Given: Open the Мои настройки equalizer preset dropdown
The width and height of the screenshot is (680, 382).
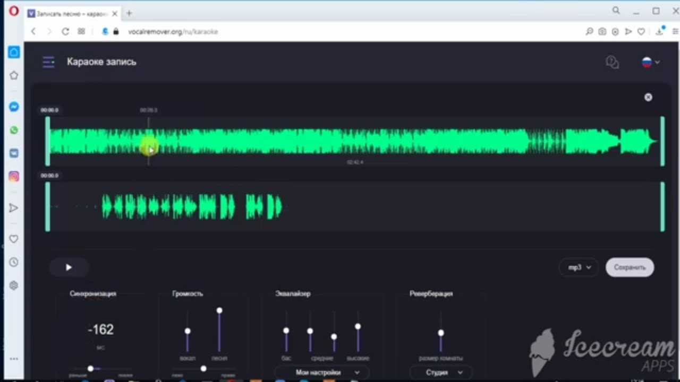Looking at the screenshot, I should 322,372.
